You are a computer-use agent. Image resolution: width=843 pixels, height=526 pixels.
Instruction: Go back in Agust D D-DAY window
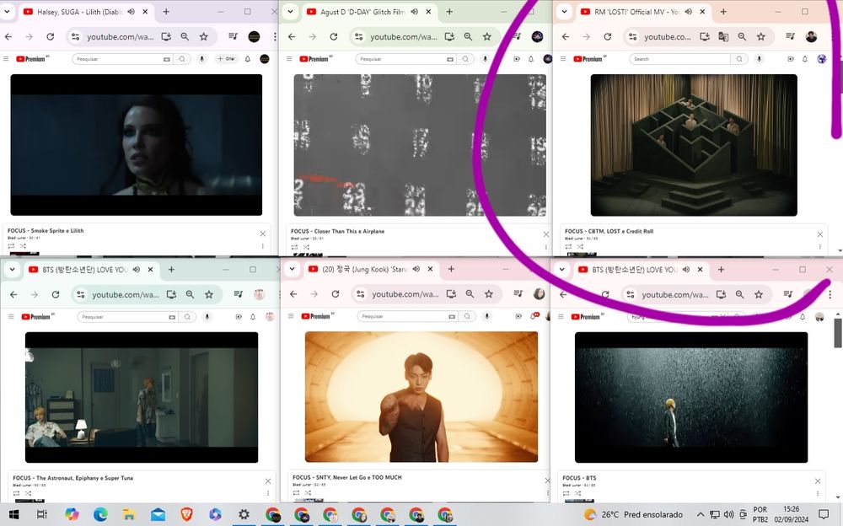point(292,36)
